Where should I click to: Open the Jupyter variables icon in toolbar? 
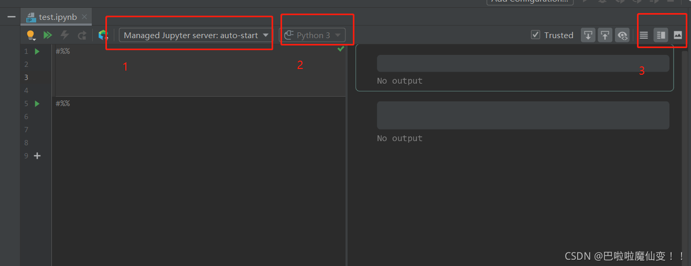point(103,35)
